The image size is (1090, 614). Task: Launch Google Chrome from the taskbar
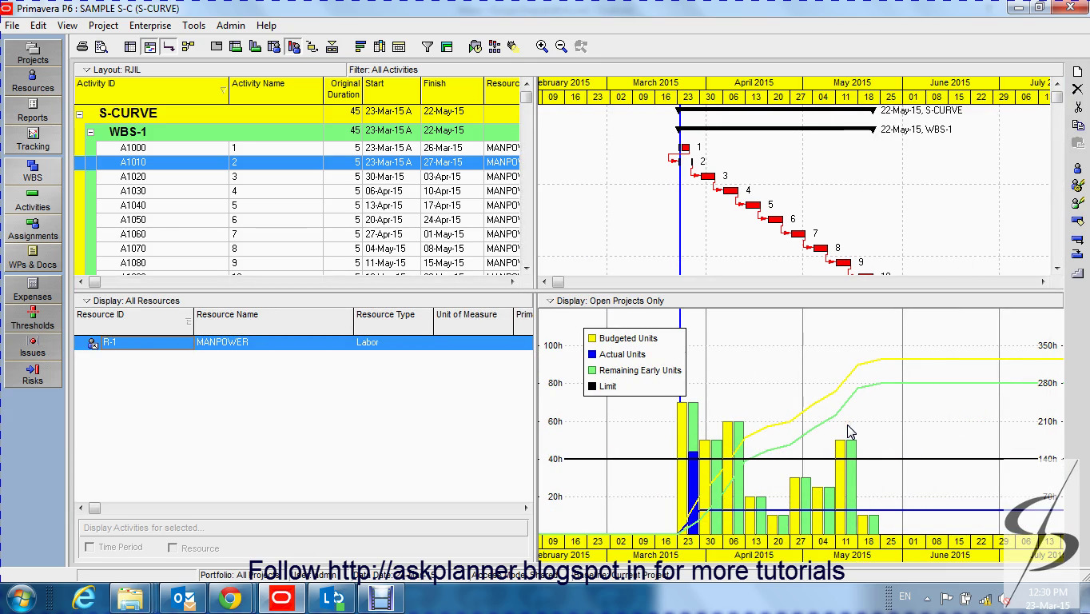pyautogui.click(x=231, y=596)
